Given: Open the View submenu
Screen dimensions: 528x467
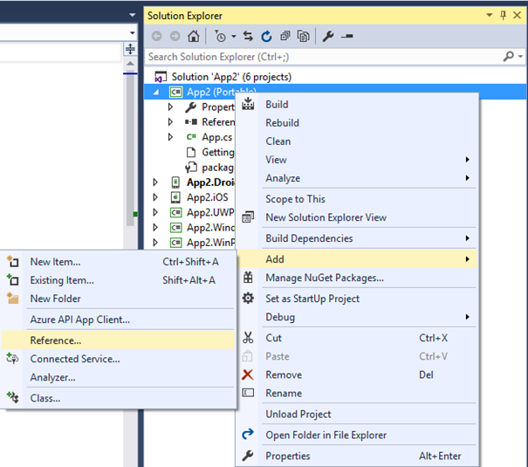Looking at the screenshot, I should click(357, 159).
